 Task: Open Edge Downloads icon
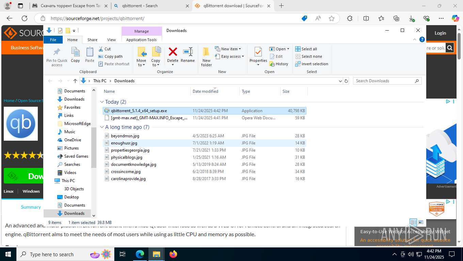pyautogui.click(x=412, y=18)
